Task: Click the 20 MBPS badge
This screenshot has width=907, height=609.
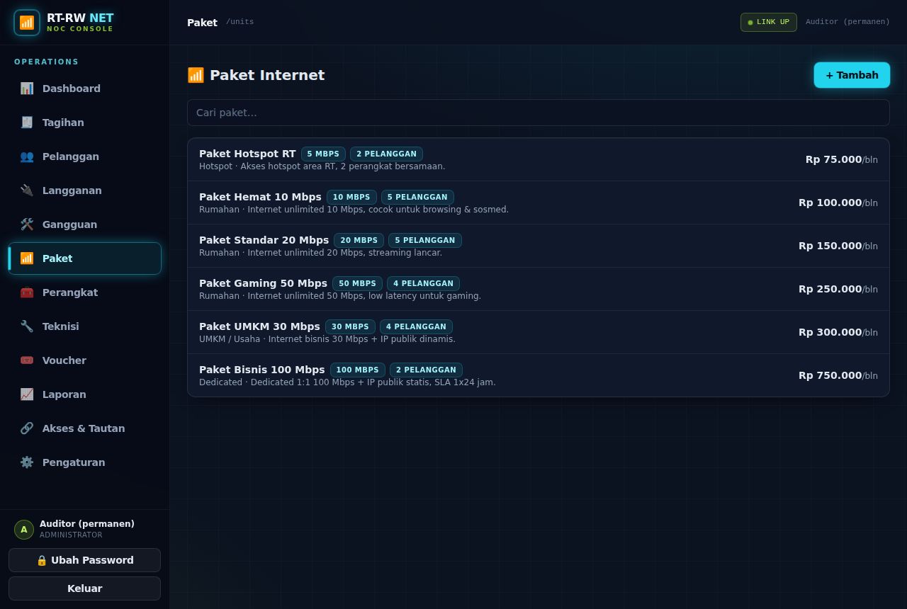Action: pos(359,240)
